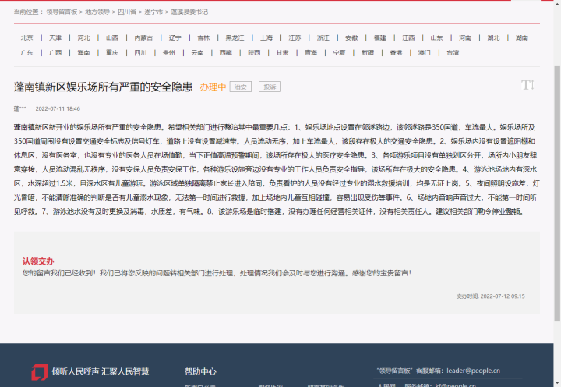Open the 四川 link in province list
The height and width of the screenshot is (387, 561).
(140, 53)
